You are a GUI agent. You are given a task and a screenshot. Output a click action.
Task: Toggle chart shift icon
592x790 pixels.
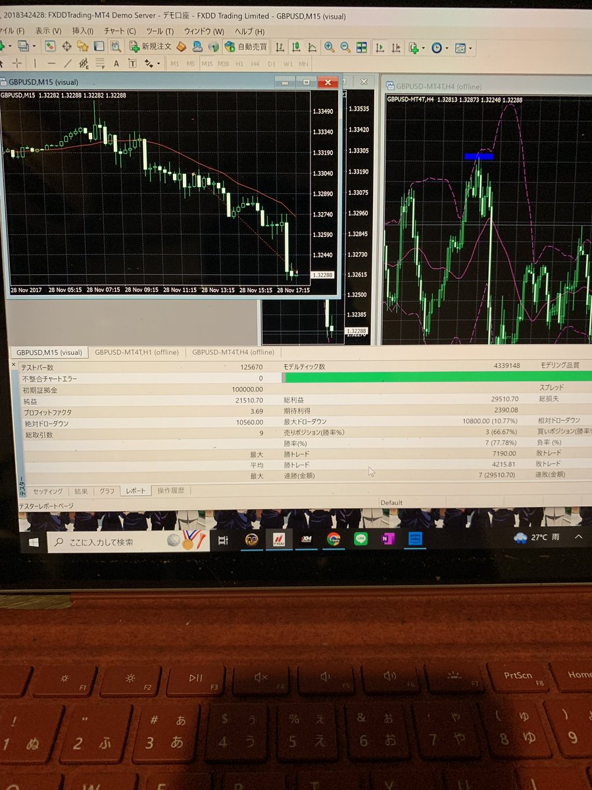[x=397, y=47]
